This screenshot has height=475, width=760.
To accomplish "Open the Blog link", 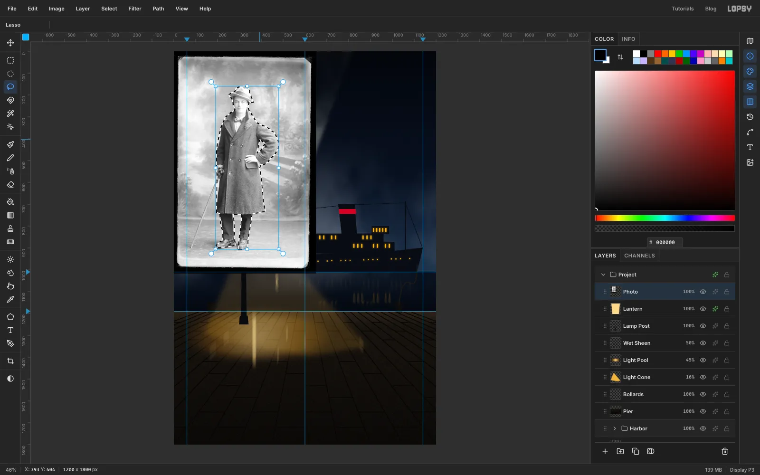I will (x=711, y=9).
